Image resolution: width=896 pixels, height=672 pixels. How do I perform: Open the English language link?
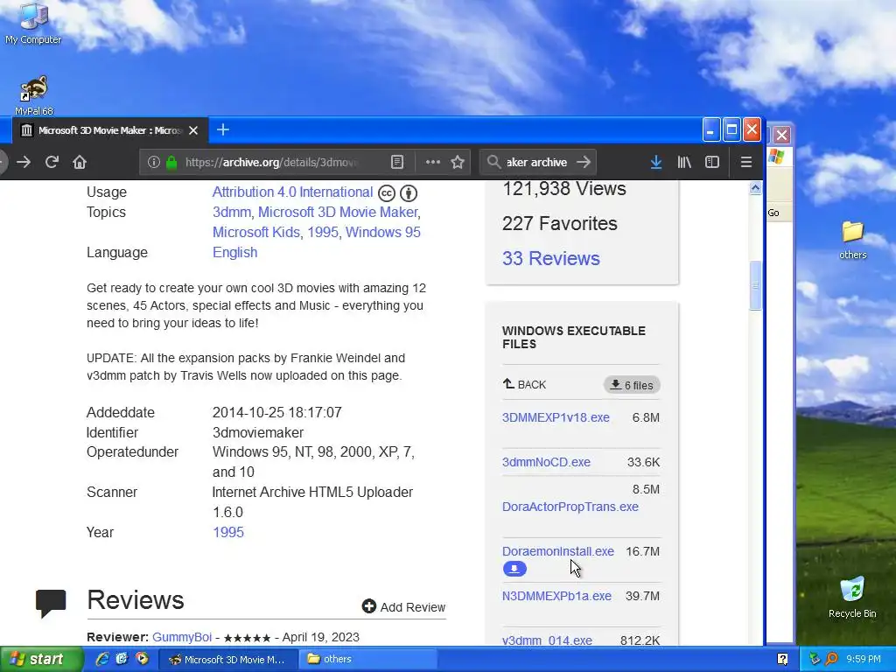click(x=234, y=252)
